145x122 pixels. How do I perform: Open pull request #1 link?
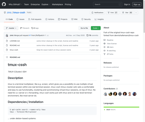coord(30,35)
